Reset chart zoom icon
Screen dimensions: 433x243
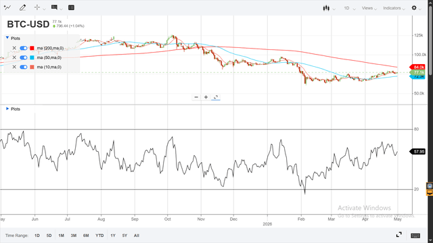(216, 97)
